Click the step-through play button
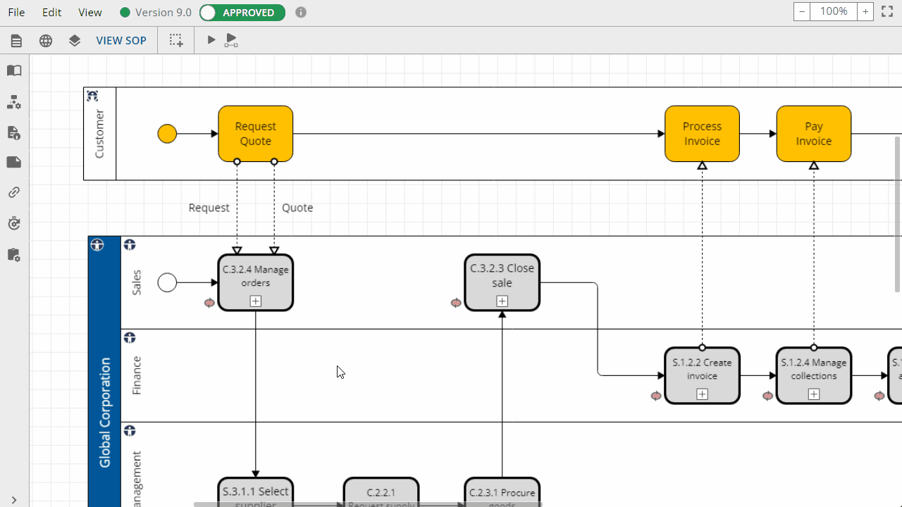 (231, 41)
